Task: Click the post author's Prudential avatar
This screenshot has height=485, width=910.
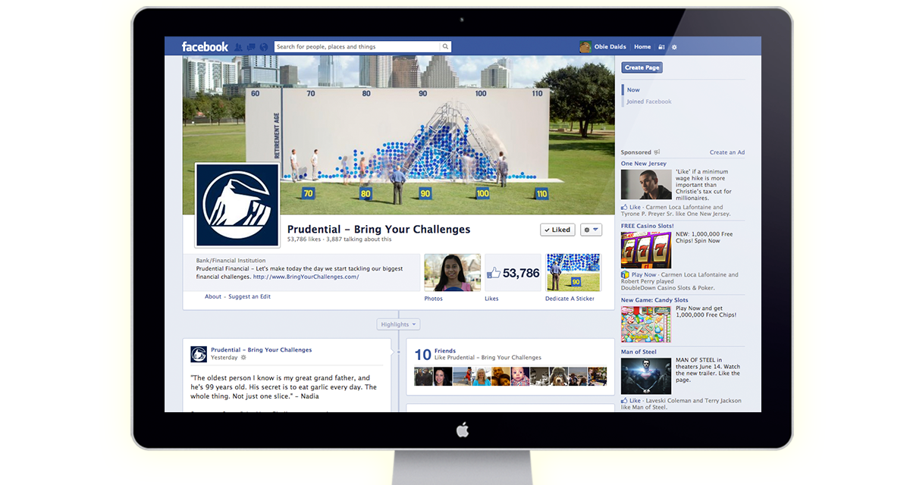Action: point(199,354)
